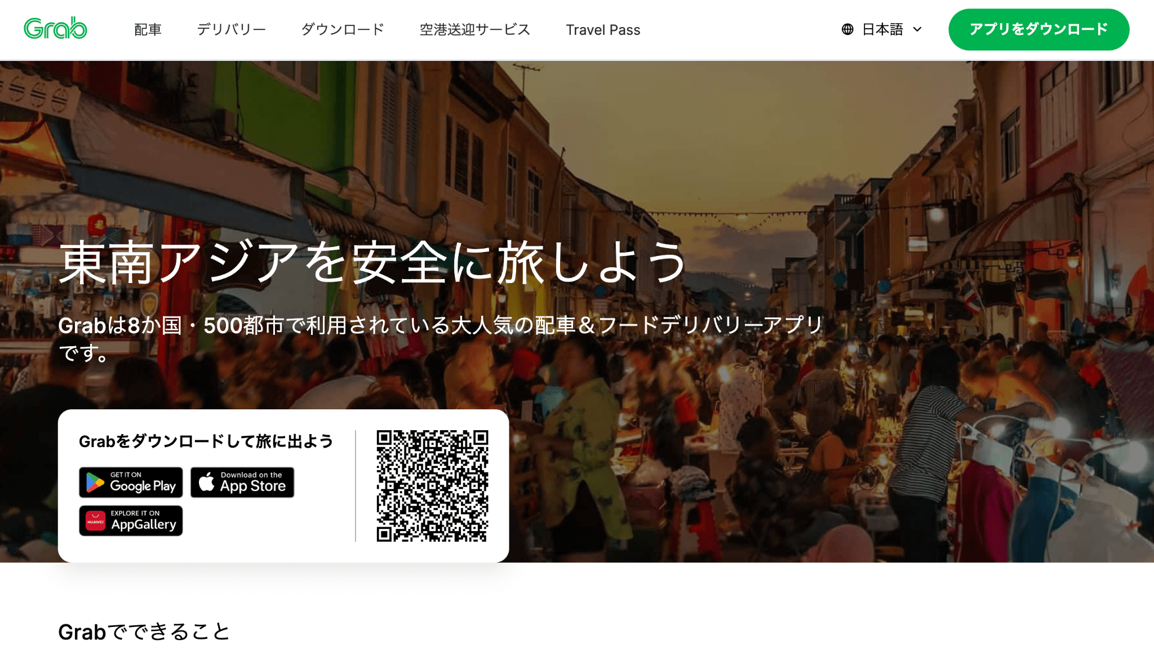
Task: Click the globe icon beside 日本語
Action: (847, 29)
